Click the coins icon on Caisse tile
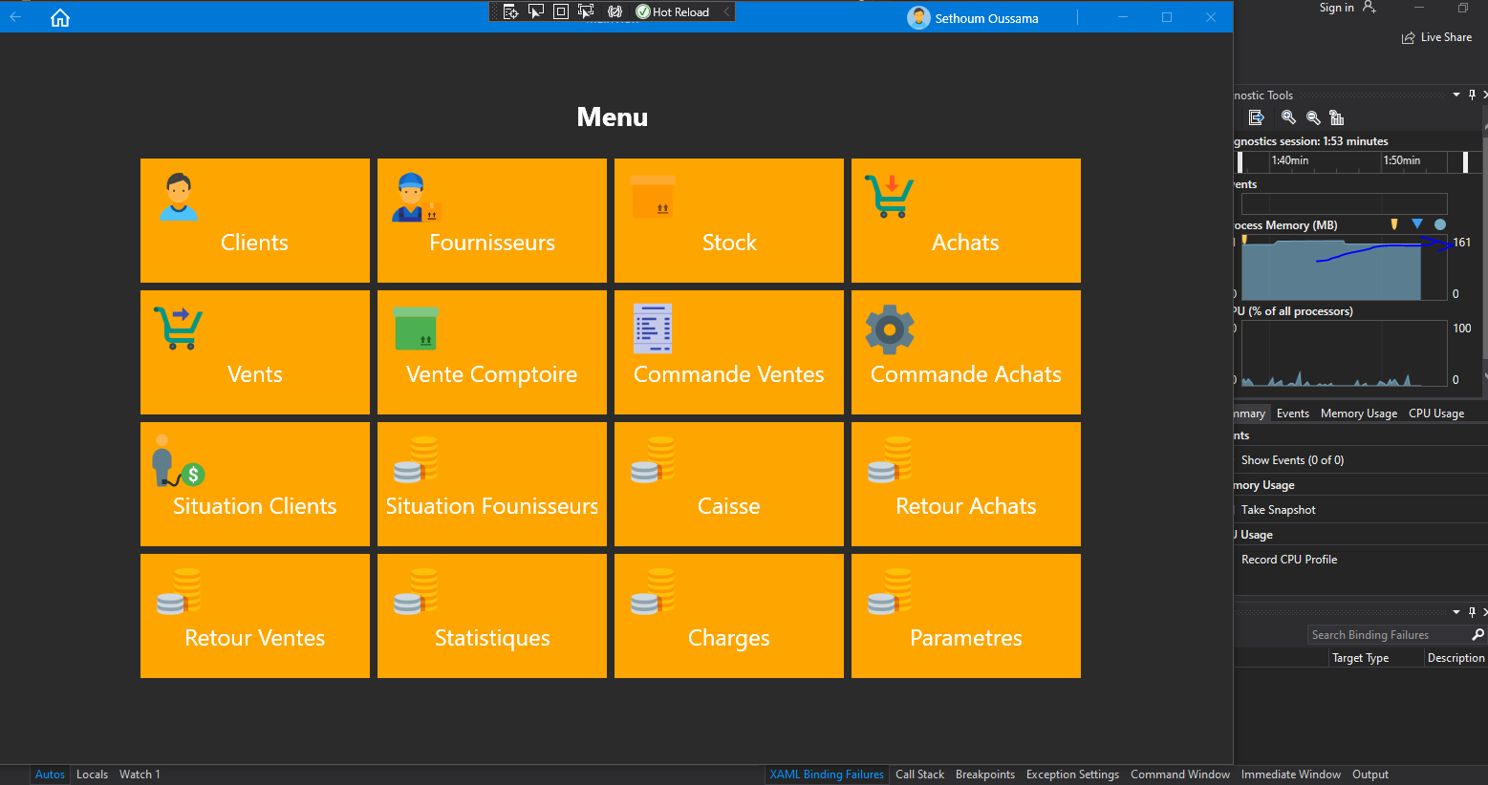This screenshot has height=785, width=1488. [653, 460]
